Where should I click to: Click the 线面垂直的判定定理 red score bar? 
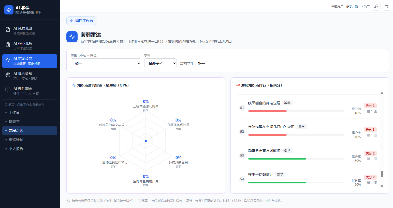[x=267, y=111]
